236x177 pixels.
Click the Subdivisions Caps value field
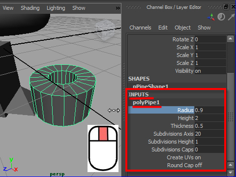tap(209, 149)
